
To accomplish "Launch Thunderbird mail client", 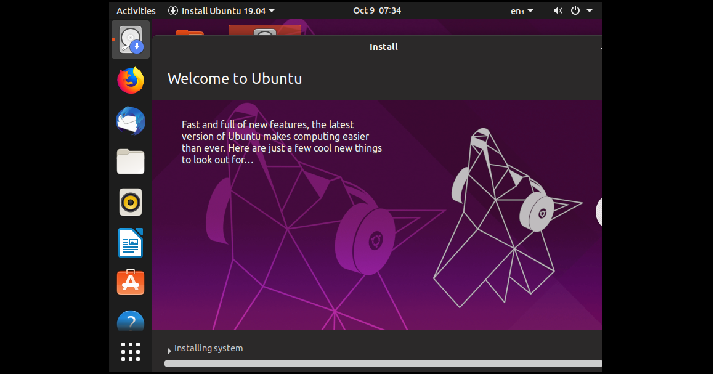I will pos(130,121).
